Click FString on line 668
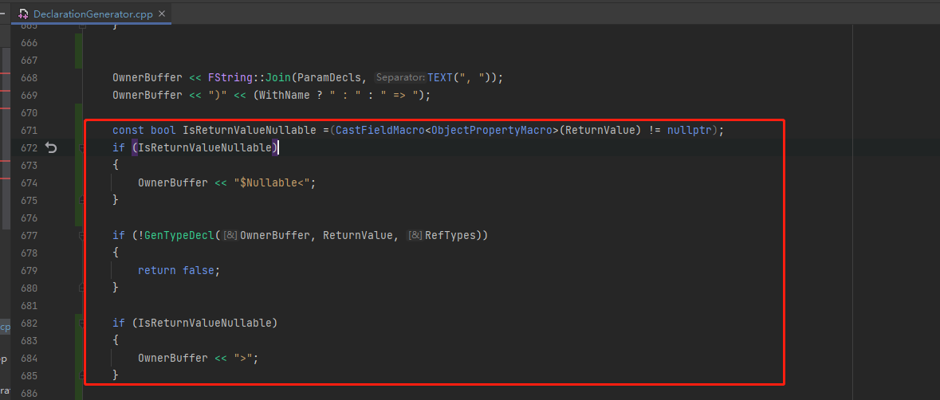 point(230,78)
